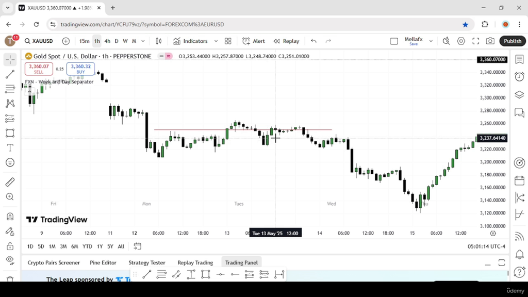Viewport: 528px width, 297px height.
Task: Hide all drawings with the eye icon
Action: click(x=10, y=260)
